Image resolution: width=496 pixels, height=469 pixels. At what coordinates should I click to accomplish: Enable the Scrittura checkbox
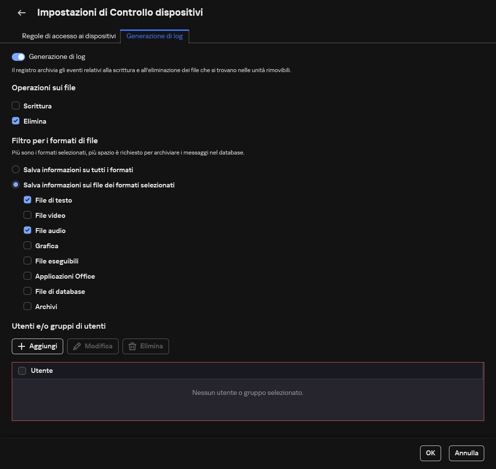point(15,105)
